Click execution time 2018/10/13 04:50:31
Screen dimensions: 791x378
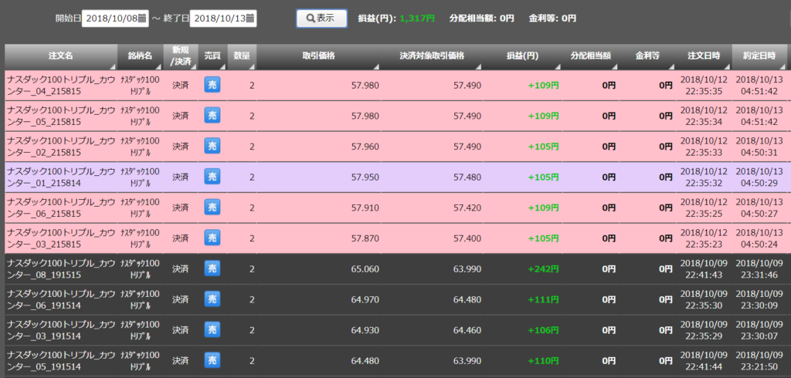pyautogui.click(x=759, y=146)
